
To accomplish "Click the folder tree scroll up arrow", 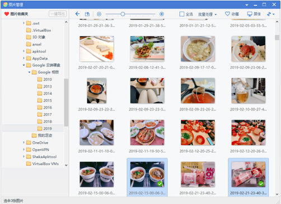I will (x=66, y=22).
